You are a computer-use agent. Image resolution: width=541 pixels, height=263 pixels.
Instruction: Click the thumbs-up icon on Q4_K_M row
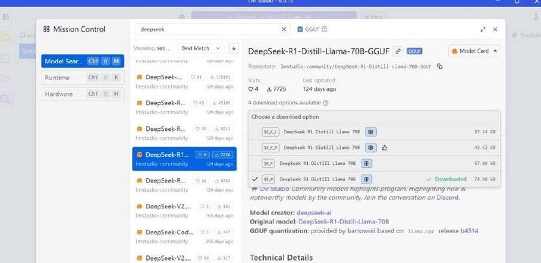[x=385, y=148]
